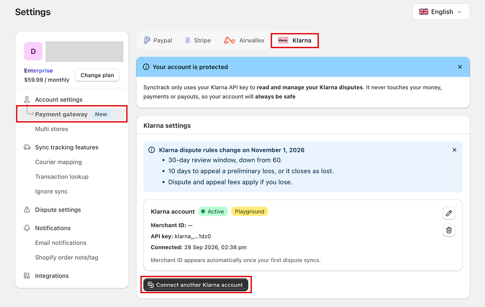Screen dimensions: 485x307
Task: Open Integrations in sidebar
Action: click(52, 276)
